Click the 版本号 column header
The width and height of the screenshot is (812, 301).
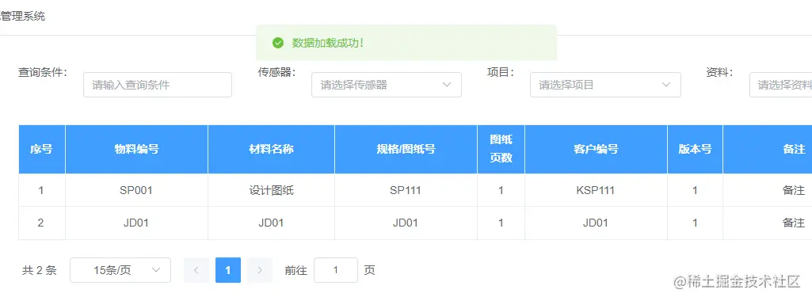[695, 149]
